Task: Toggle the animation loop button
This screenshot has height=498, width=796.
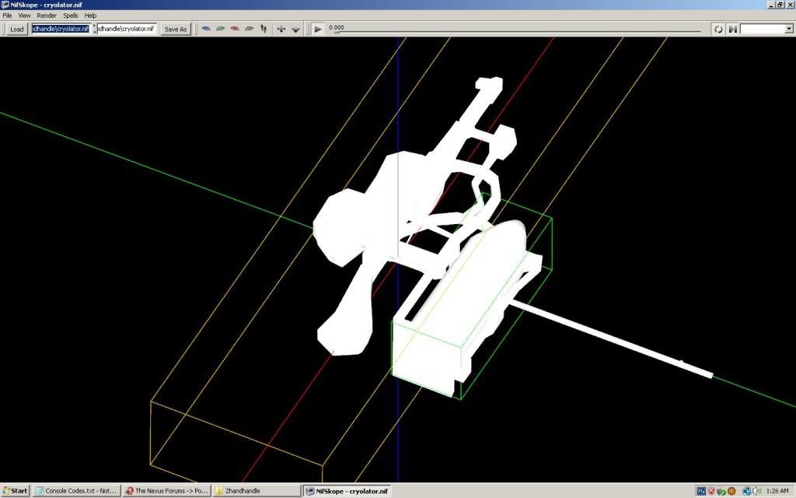Action: 718,29
